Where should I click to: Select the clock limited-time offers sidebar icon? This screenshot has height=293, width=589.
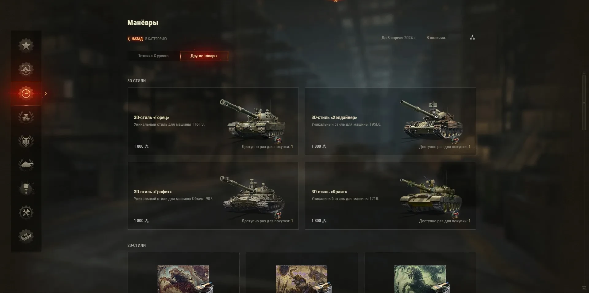click(x=26, y=94)
